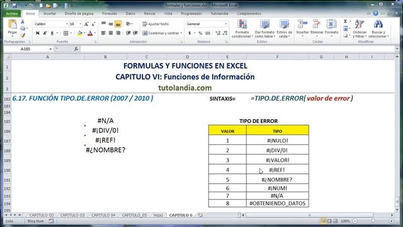The image size is (403, 227).
Task: Click inside the formula bar
Action: pyautogui.click(x=238, y=49)
